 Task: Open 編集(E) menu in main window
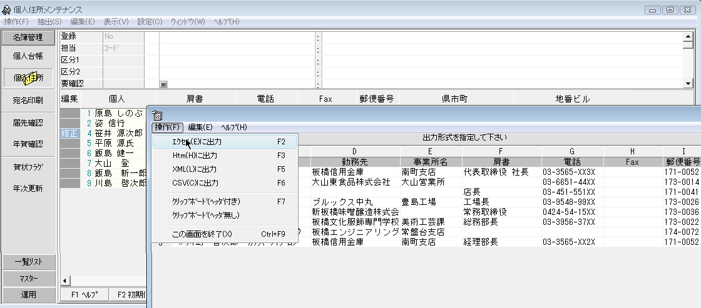83,21
